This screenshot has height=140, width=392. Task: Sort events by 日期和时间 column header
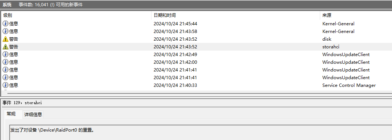point(235,15)
